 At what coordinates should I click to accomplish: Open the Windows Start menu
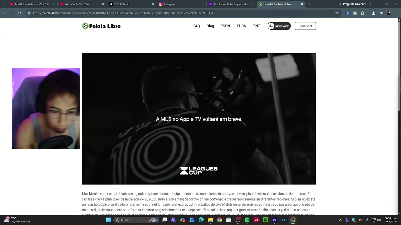point(108,220)
